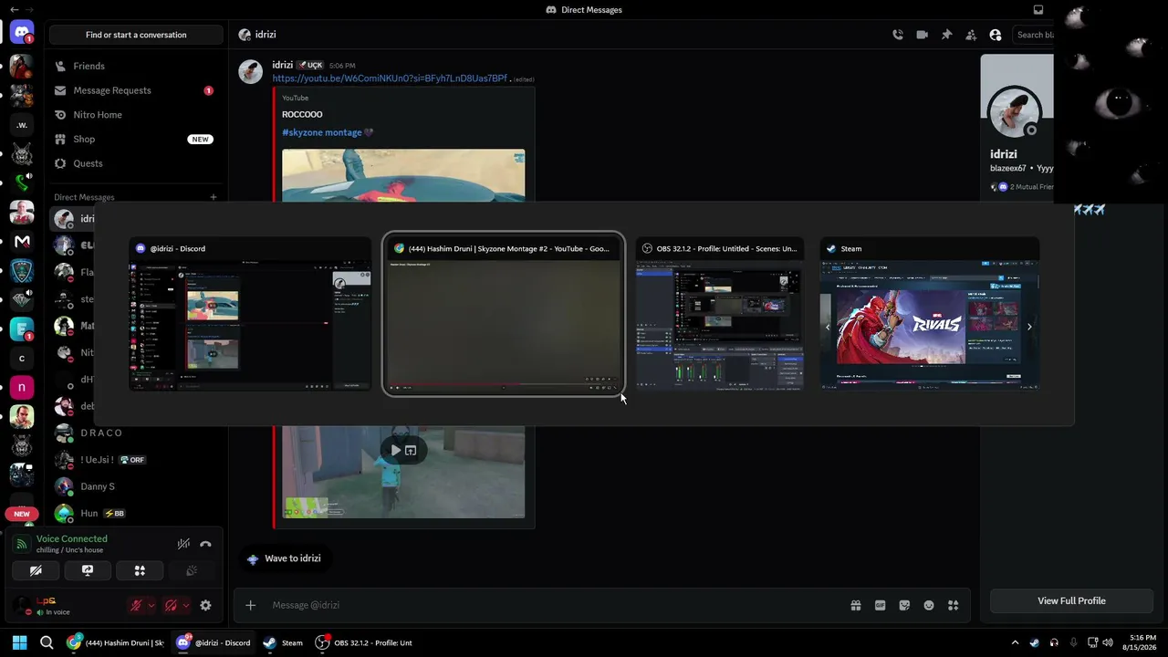The height and width of the screenshot is (657, 1168).
Task: Open Discord user settings gear
Action: tap(205, 605)
